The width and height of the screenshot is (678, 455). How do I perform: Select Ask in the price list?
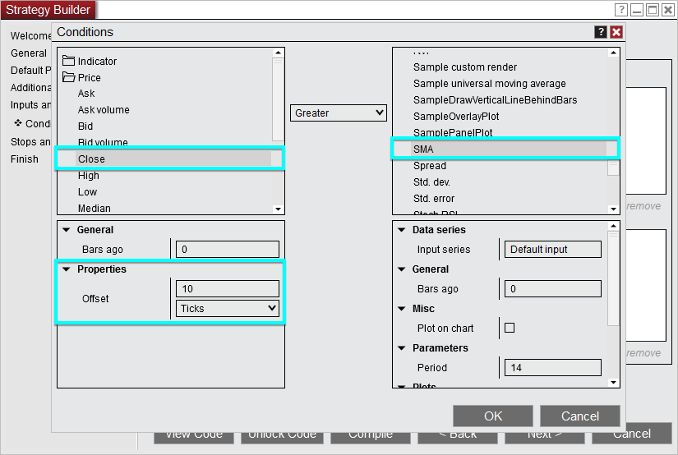click(86, 94)
